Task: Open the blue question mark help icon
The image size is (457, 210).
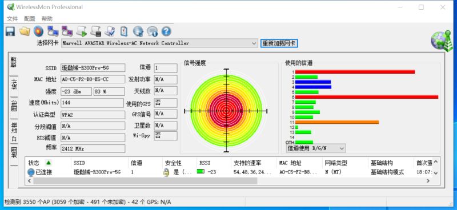Action: point(166,31)
